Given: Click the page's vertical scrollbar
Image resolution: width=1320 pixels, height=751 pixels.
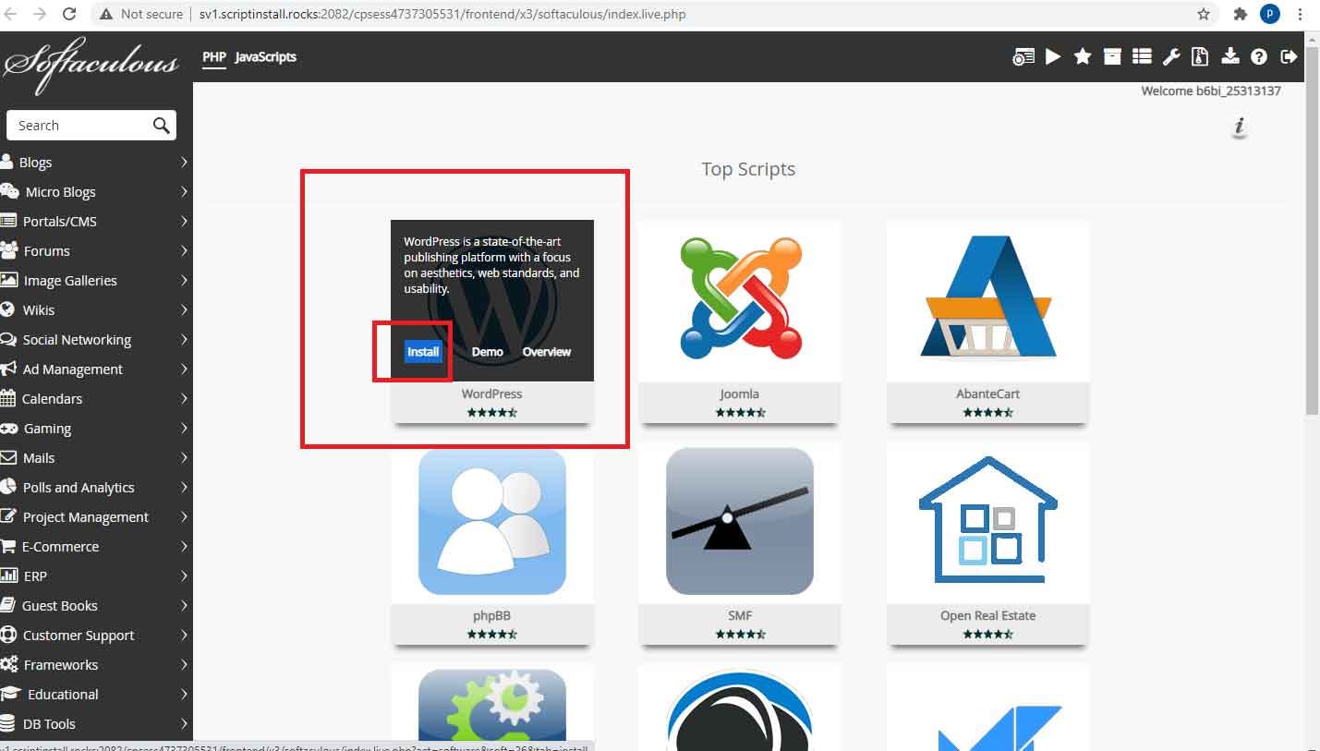Looking at the screenshot, I should click(1313, 231).
